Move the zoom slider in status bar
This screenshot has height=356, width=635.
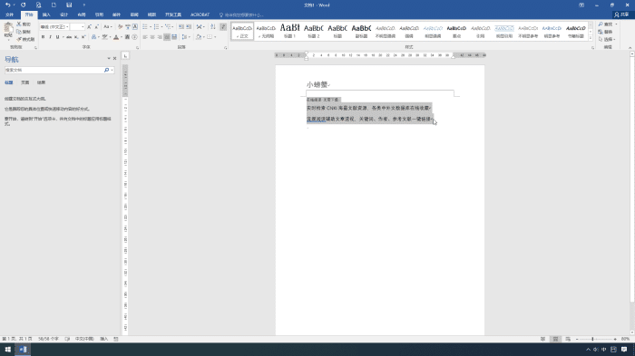point(592,339)
